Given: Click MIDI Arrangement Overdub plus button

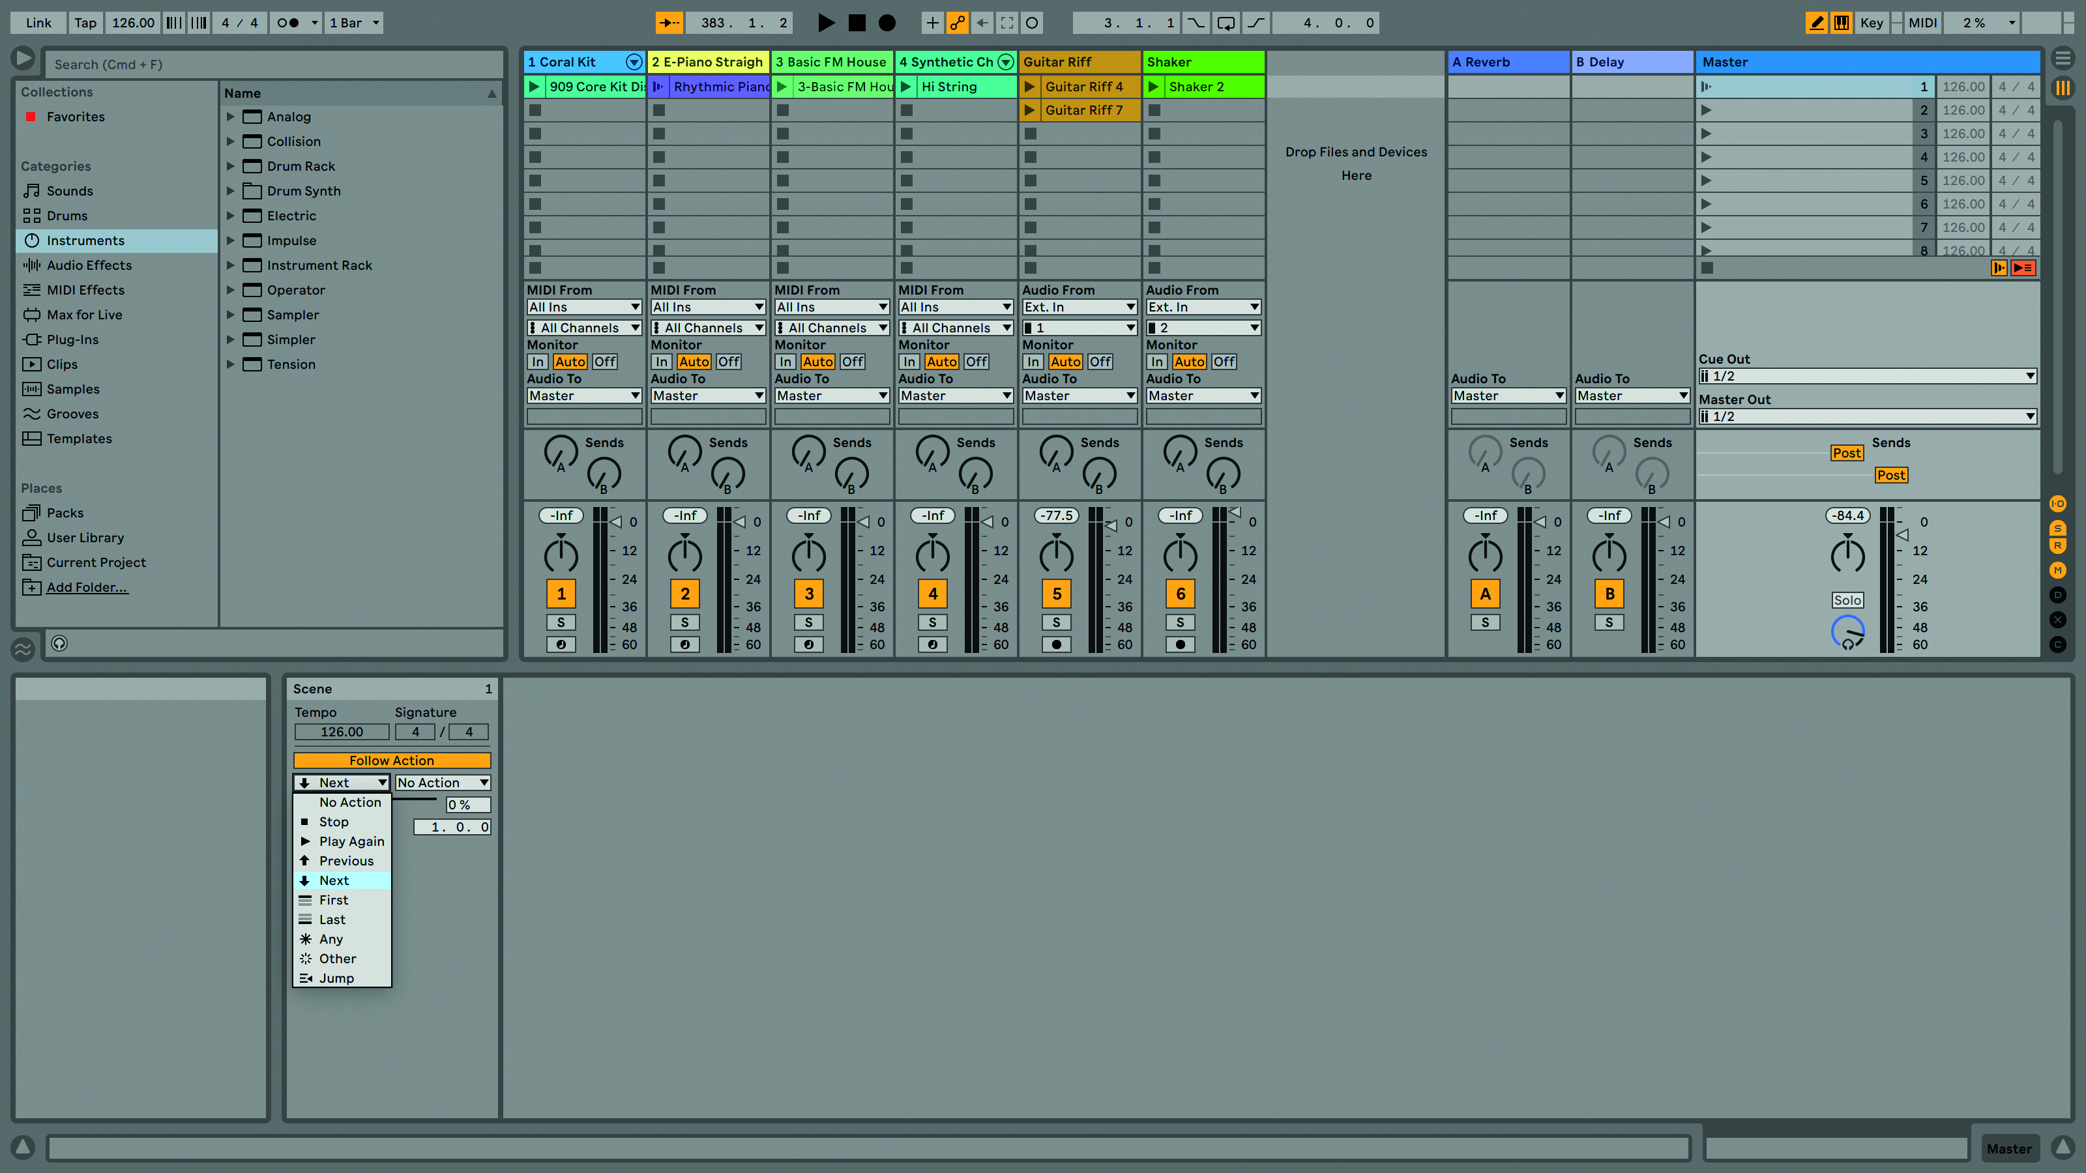Looking at the screenshot, I should 932,23.
